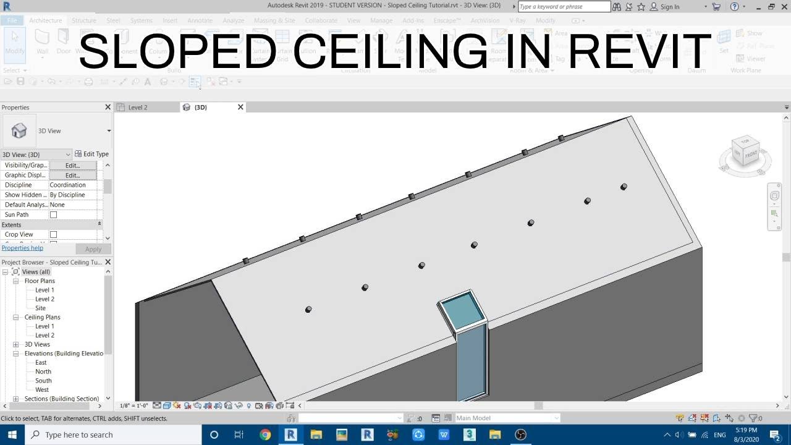Click the selection Filter funnel icon
Image resolution: width=791 pixels, height=445 pixels.
click(753, 418)
